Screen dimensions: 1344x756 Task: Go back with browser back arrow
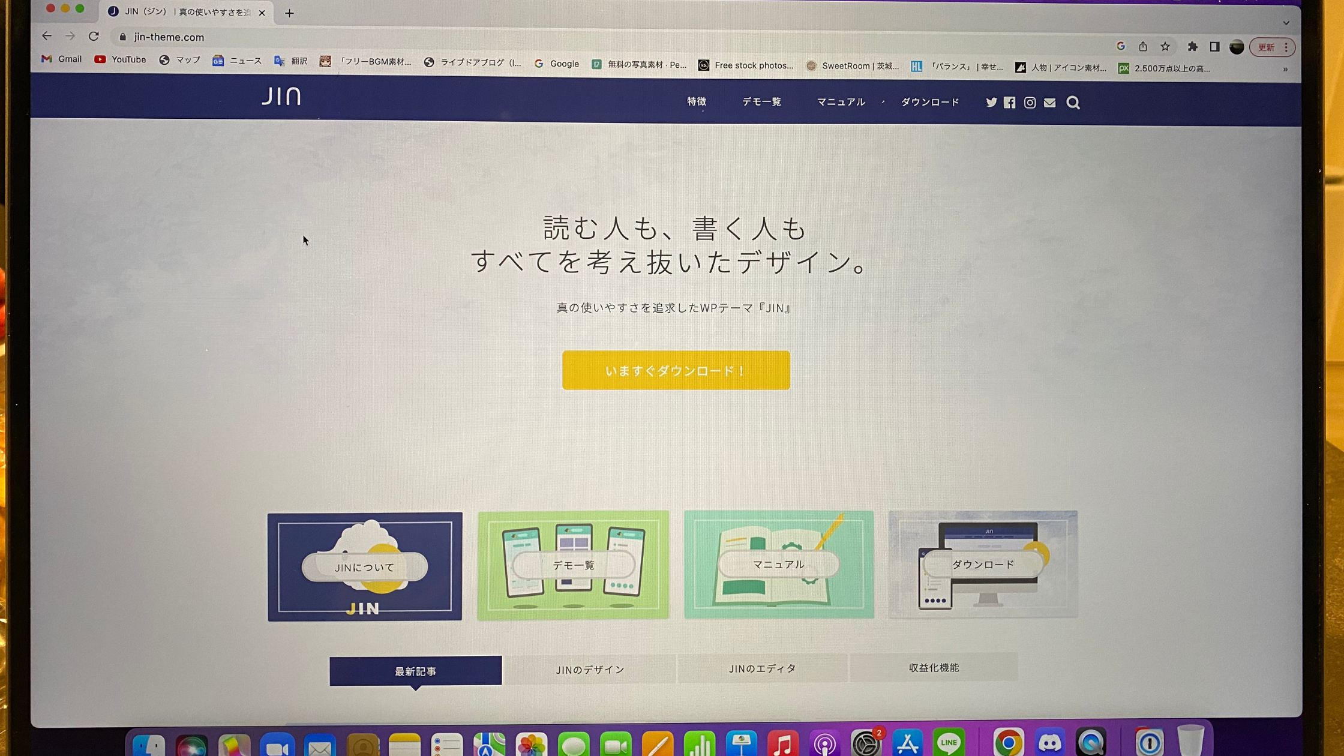click(47, 36)
